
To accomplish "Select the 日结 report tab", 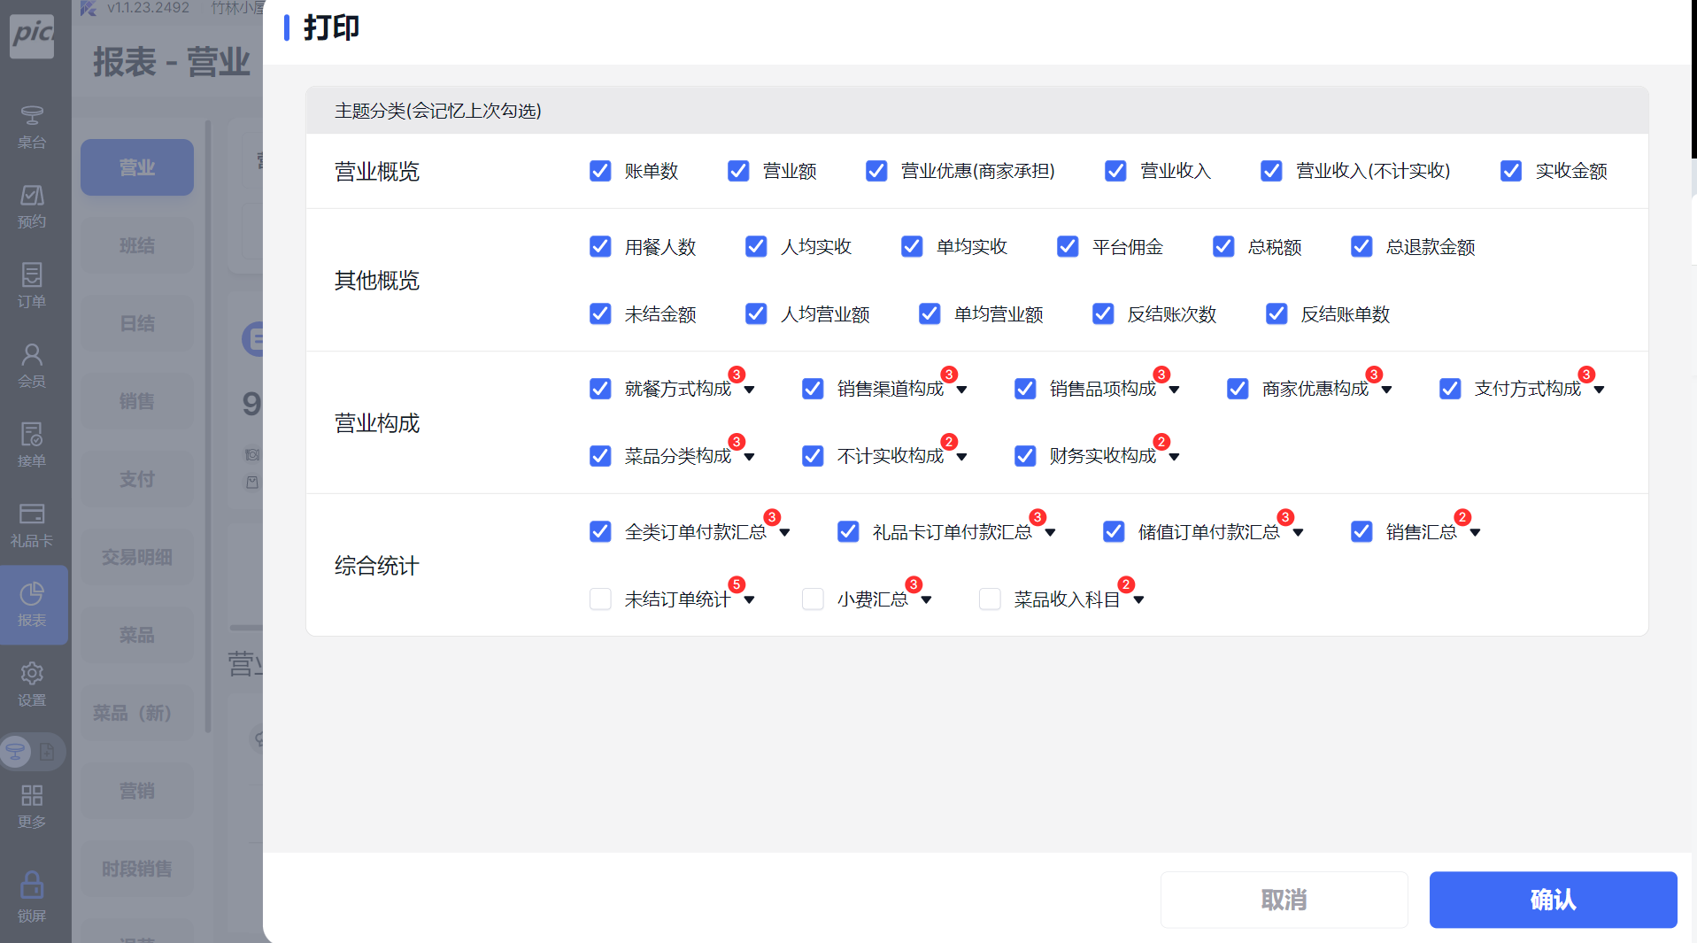I will 137,323.
